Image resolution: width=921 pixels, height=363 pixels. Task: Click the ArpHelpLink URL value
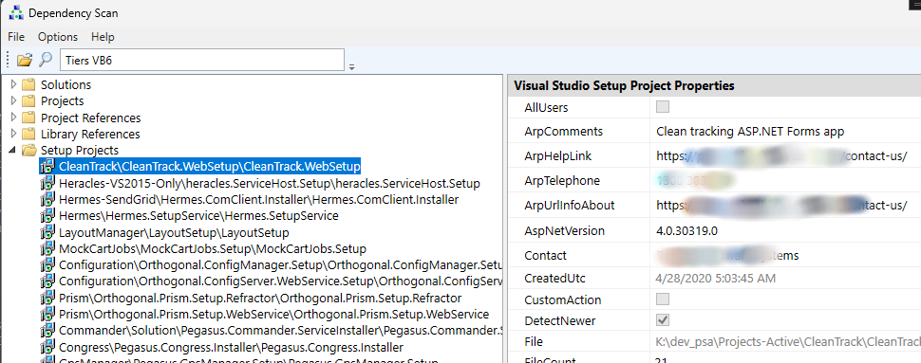pos(781,156)
